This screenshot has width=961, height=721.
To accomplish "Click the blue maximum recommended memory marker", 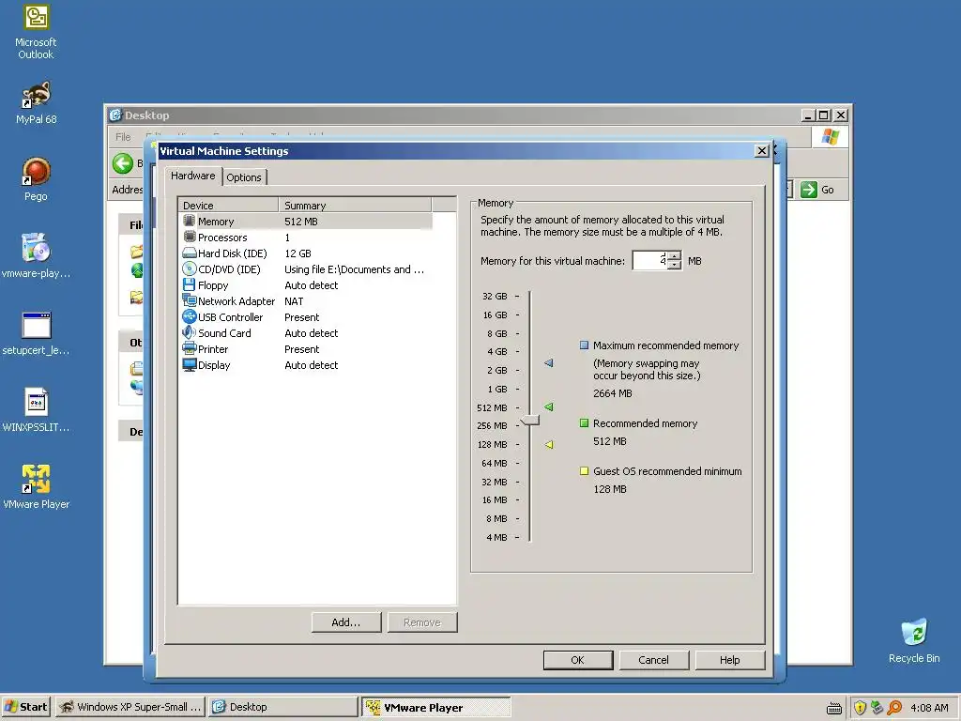I will 549,363.
